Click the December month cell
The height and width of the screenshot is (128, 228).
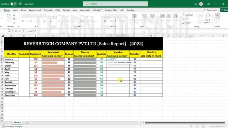[x=11, y=95]
